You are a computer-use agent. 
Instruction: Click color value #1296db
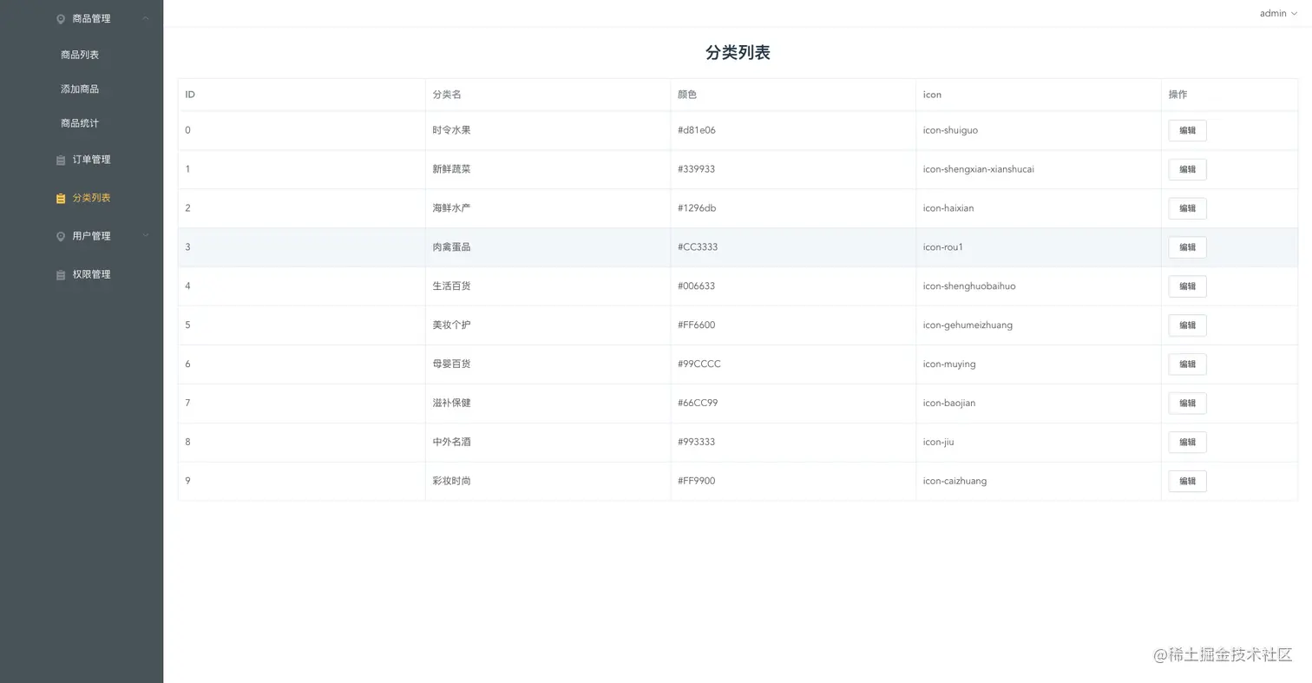(697, 208)
